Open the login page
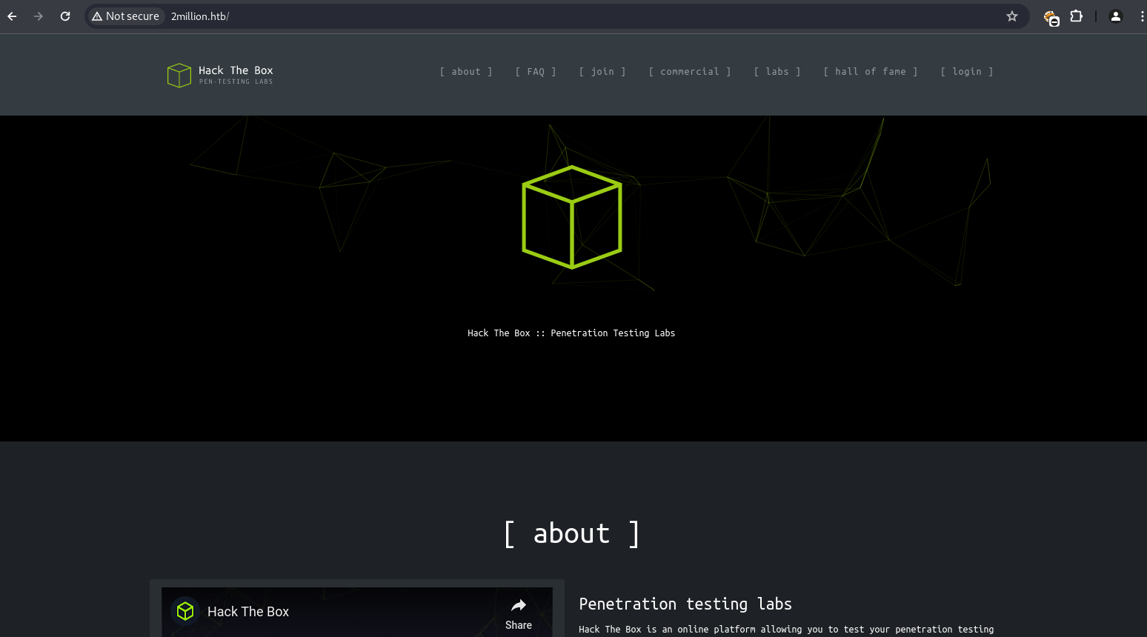Screen dimensions: 1147x637 point(966,72)
